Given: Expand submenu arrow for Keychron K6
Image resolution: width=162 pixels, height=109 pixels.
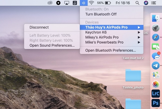Looking at the screenshot, I should [139, 32].
